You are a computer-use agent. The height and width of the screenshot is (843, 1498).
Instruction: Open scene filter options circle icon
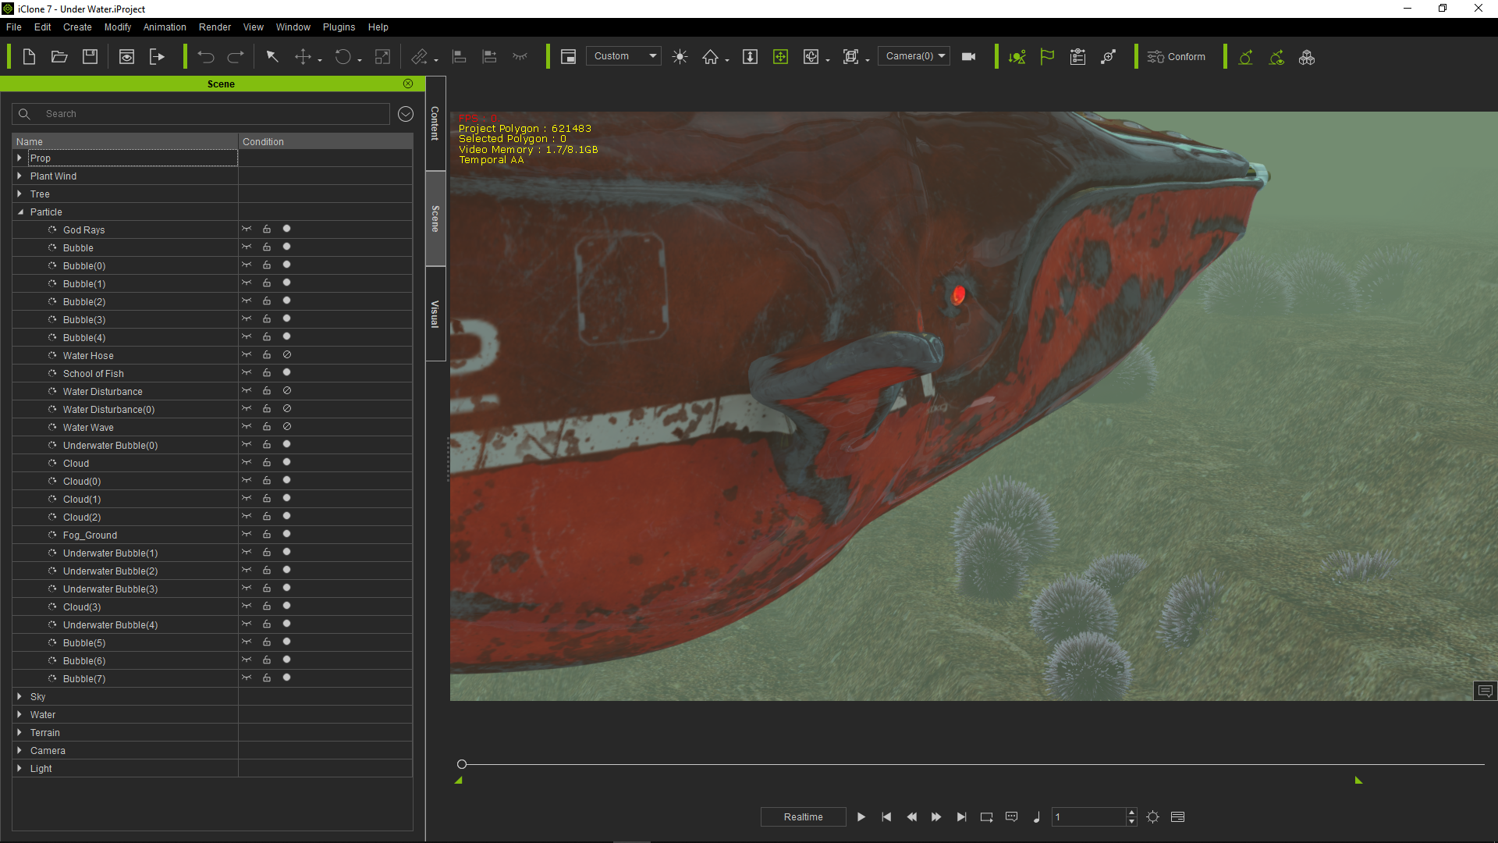pos(406,114)
